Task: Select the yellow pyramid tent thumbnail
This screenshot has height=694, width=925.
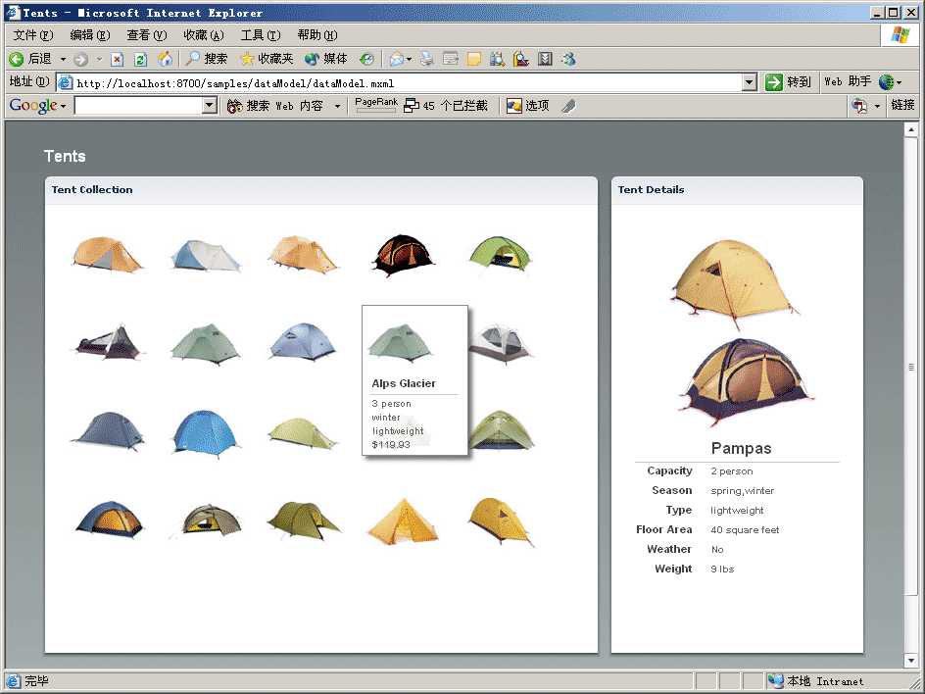Action: (403, 520)
